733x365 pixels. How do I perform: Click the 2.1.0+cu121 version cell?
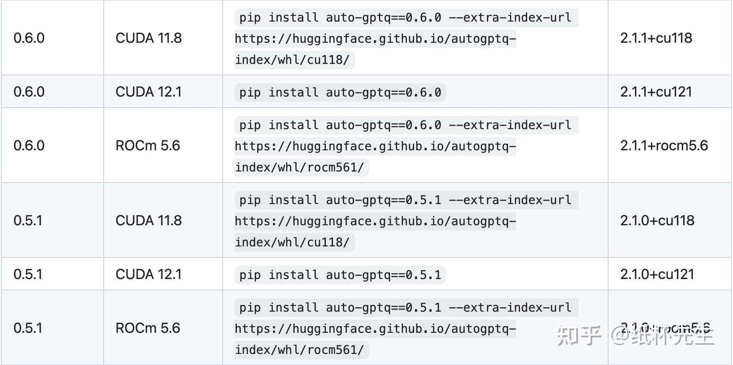coord(657,274)
